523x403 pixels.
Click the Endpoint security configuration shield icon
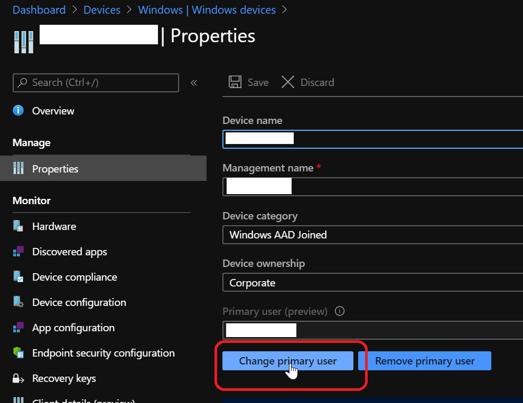coord(18,353)
